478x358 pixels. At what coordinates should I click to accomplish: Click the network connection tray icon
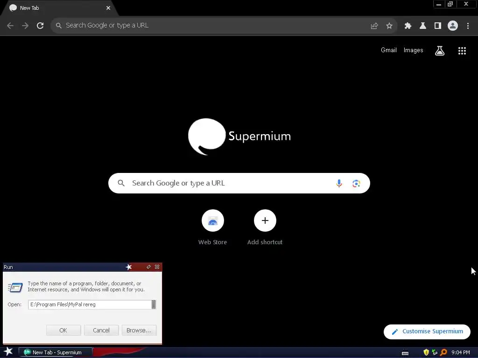(435, 352)
